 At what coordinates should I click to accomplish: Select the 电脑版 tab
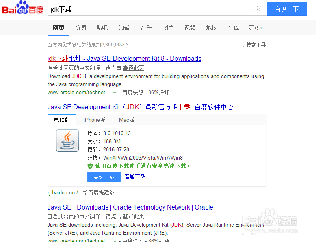(62, 120)
